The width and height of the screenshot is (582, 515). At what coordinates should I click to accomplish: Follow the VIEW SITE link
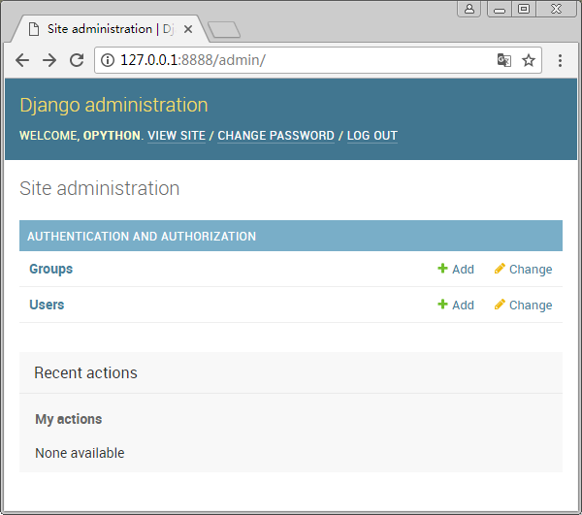tap(177, 136)
